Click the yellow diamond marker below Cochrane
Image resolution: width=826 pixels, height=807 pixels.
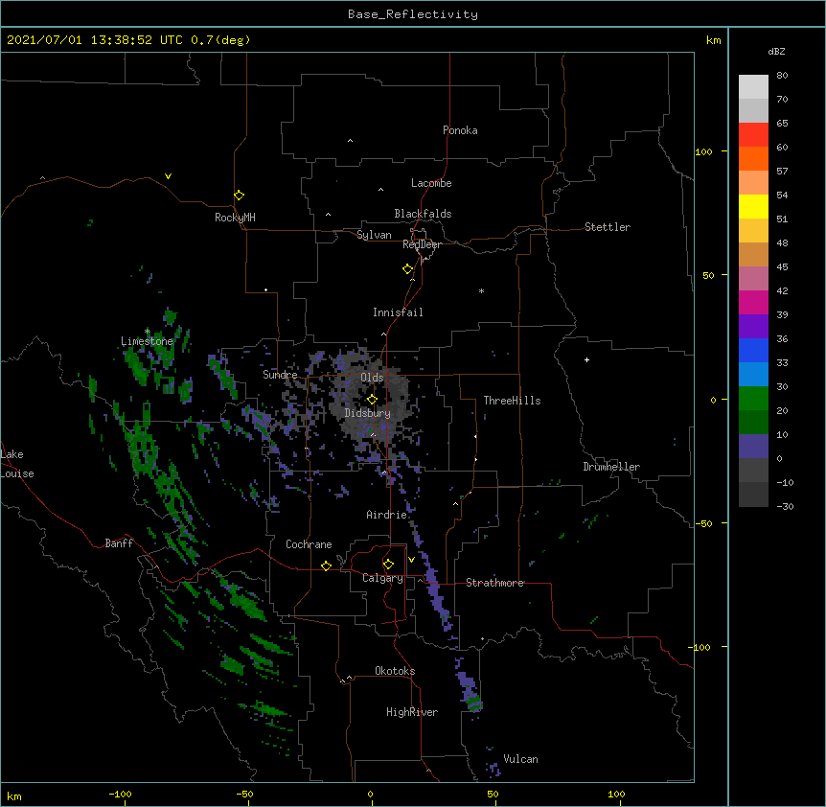(326, 565)
